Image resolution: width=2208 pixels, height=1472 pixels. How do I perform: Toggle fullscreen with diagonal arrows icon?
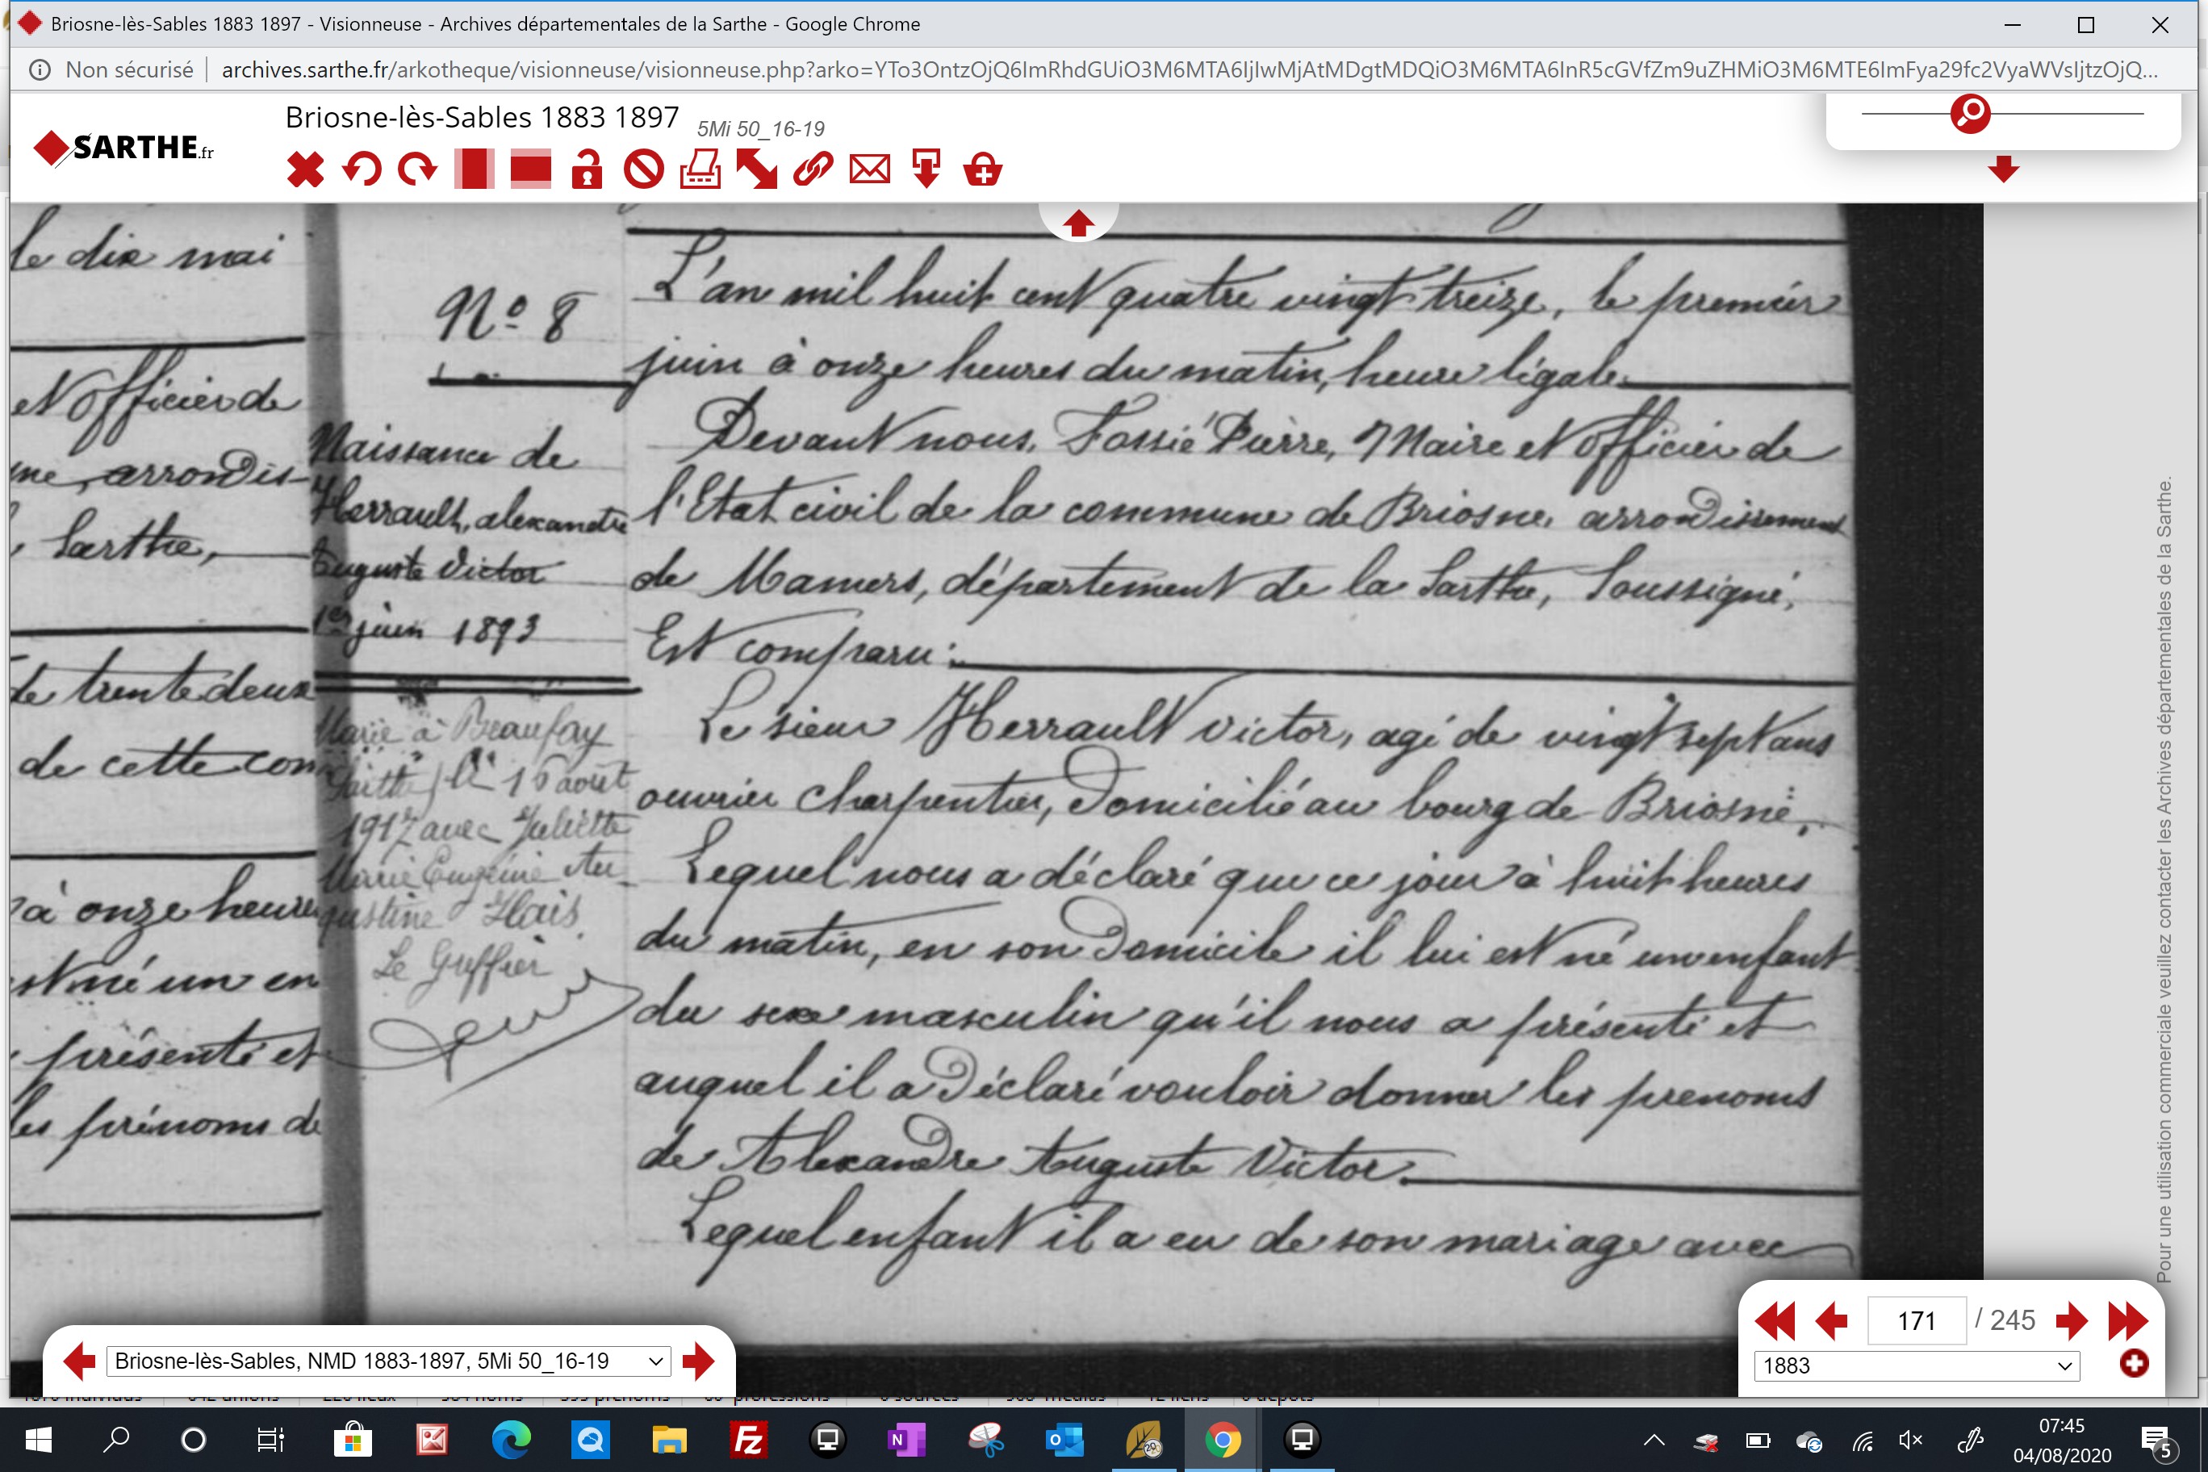coord(757,170)
